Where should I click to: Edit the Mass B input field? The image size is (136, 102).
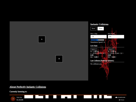pos(116,37)
